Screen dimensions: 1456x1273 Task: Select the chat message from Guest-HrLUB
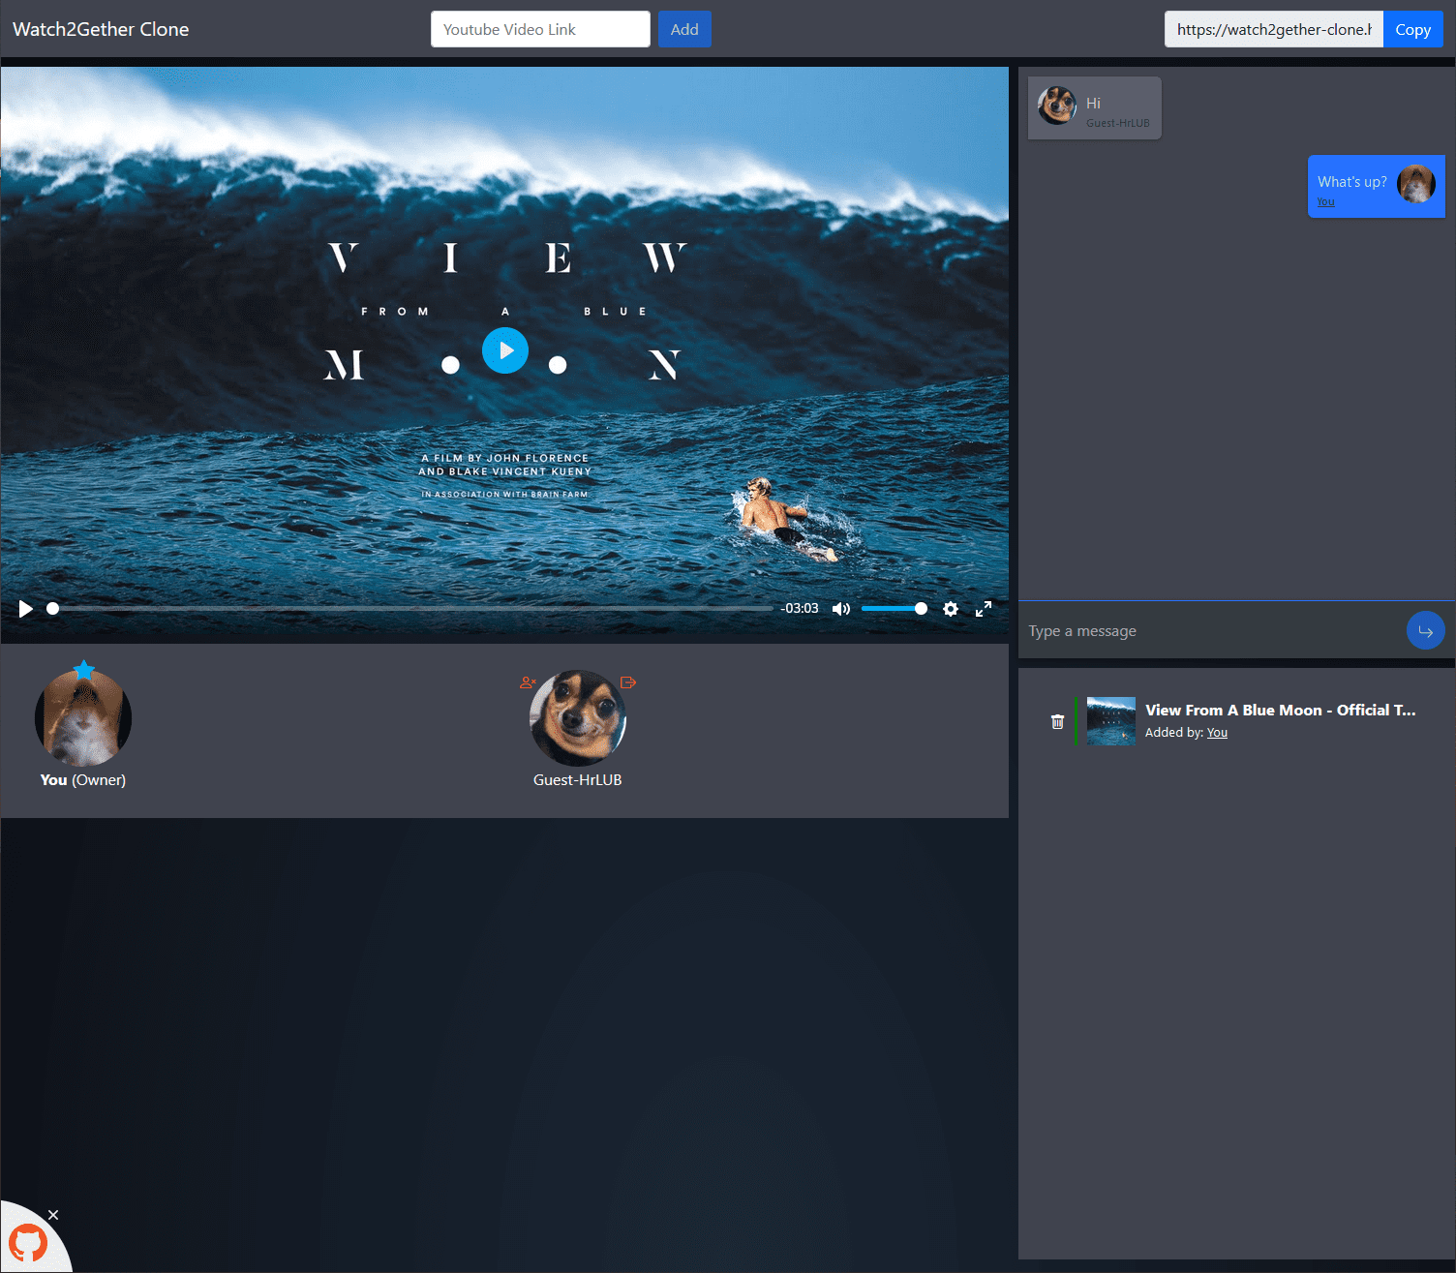(x=1094, y=107)
